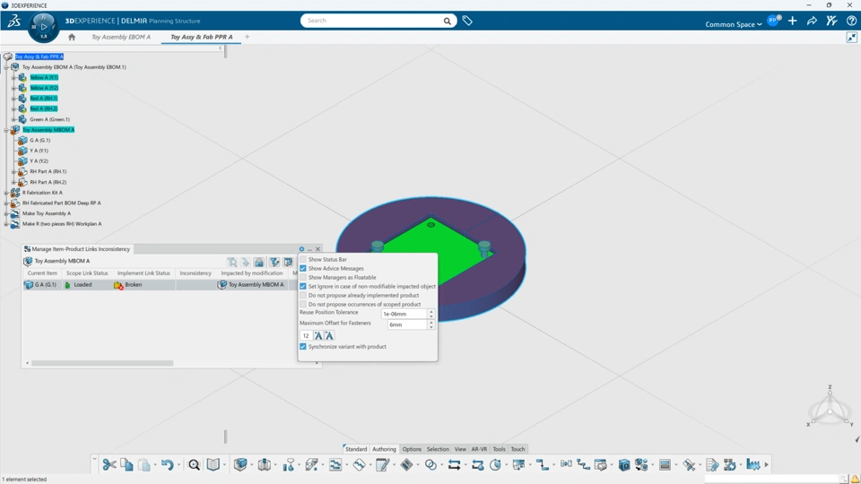Click the two overlapping circles icon in toolbar

pyautogui.click(x=431, y=465)
